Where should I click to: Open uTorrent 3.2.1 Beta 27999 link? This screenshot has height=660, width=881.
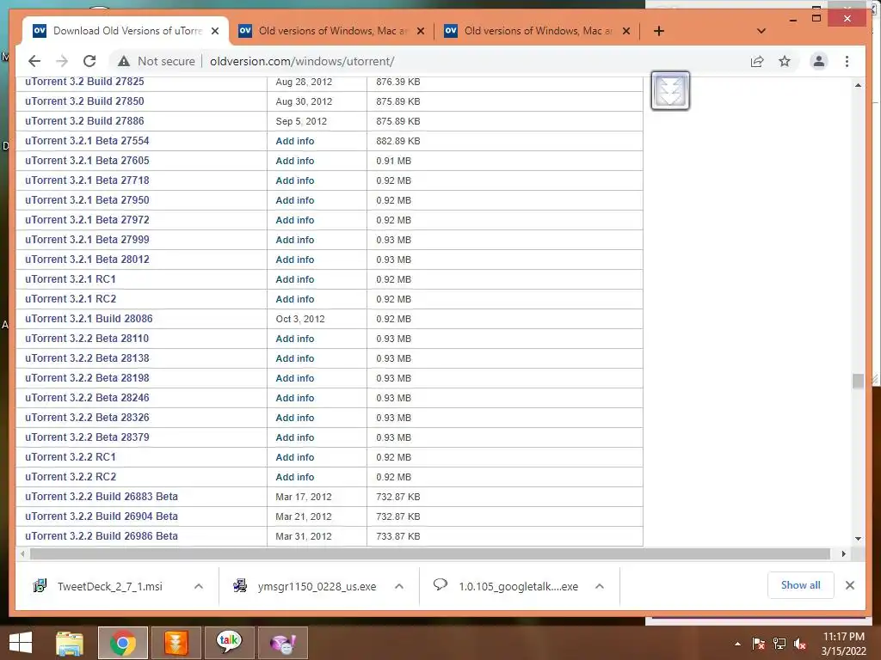point(87,240)
